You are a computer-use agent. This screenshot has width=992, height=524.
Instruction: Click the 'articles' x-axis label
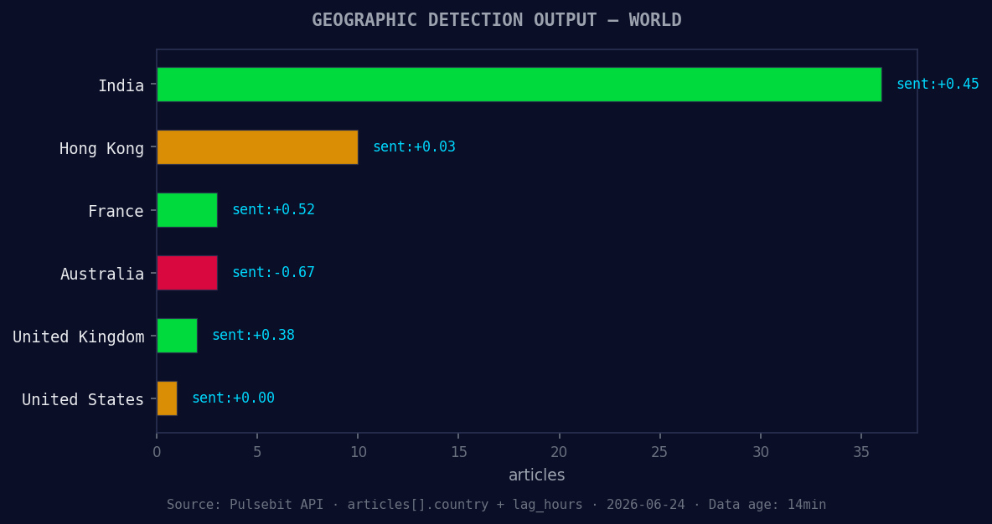pyautogui.click(x=536, y=475)
